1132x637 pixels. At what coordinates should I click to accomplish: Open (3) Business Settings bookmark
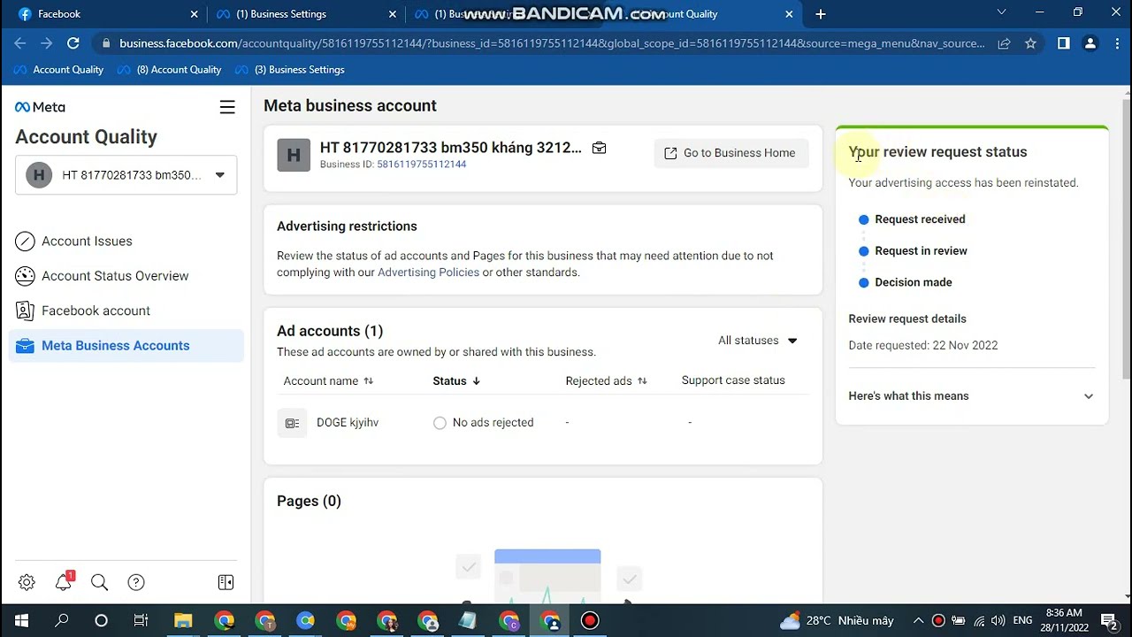click(x=291, y=70)
